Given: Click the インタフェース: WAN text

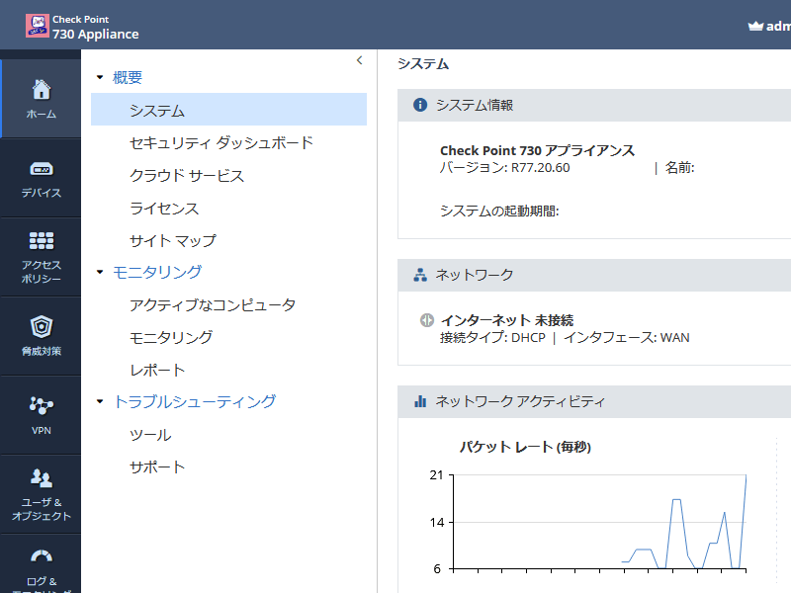Looking at the screenshot, I should (627, 337).
